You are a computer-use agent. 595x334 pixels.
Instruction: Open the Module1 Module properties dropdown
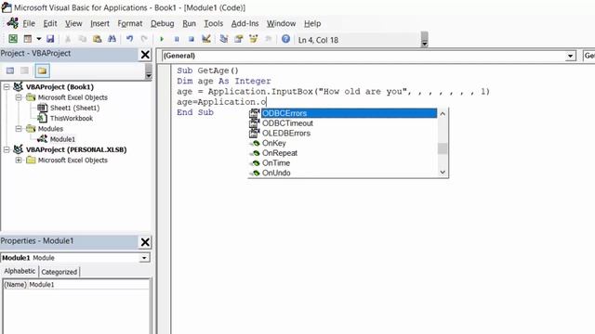click(x=144, y=258)
